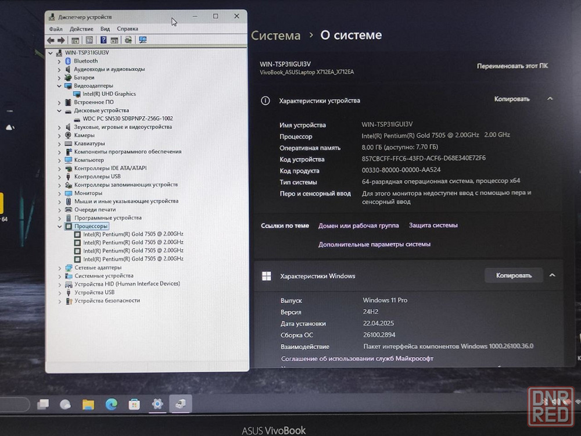Open the Действие menu
Viewport: 581px width, 436px height.
(81, 29)
